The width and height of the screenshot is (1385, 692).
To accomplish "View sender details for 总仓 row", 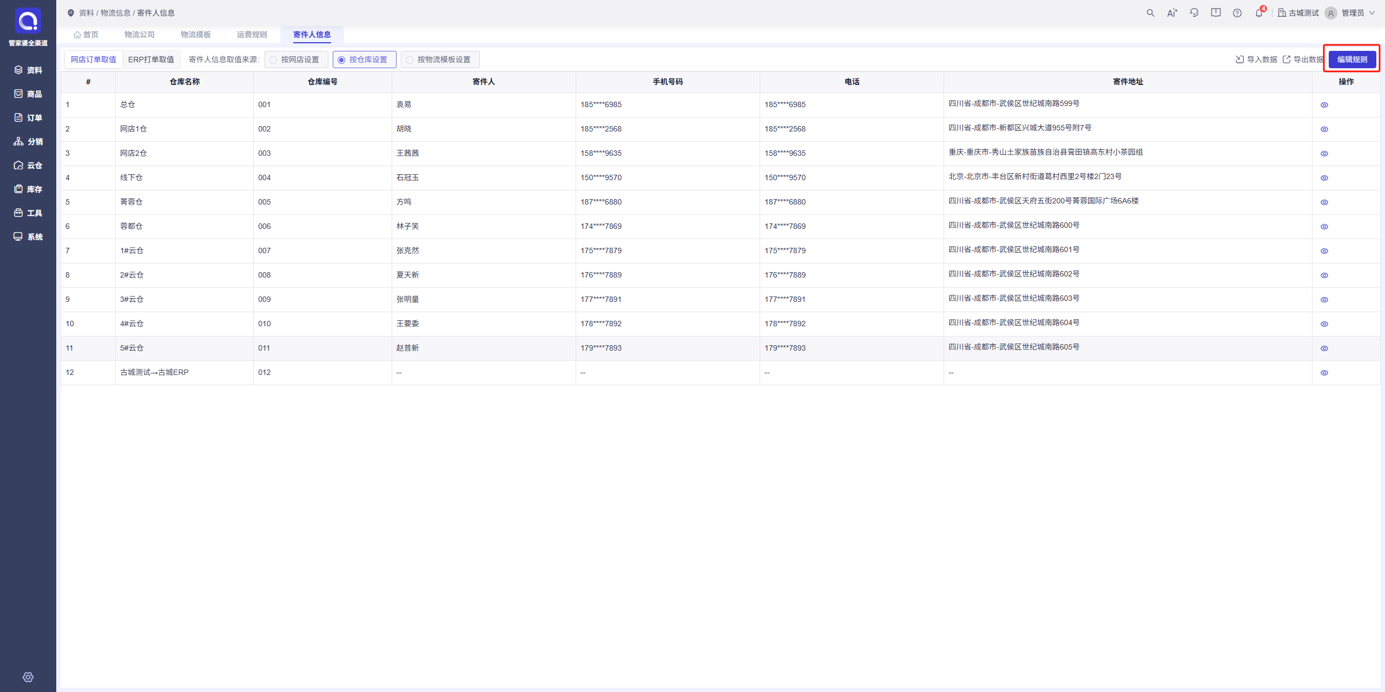I will (1324, 105).
